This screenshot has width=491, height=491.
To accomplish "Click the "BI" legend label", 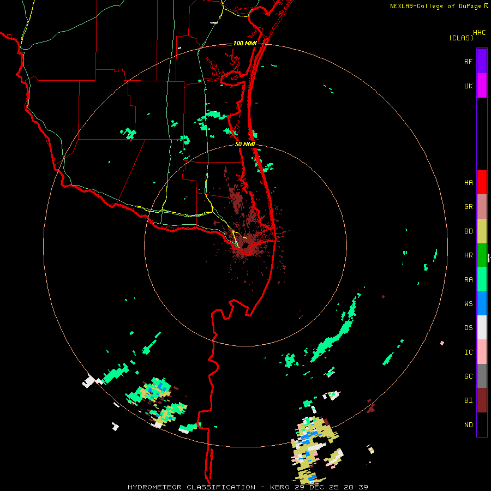I will tap(468, 400).
